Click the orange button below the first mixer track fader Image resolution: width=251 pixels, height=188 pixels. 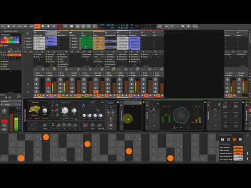39,96
